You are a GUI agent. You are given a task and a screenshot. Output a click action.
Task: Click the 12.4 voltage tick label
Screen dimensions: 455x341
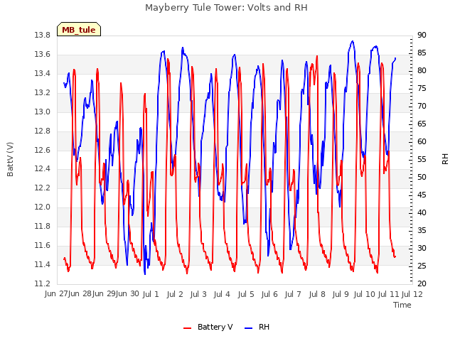[x=43, y=168]
